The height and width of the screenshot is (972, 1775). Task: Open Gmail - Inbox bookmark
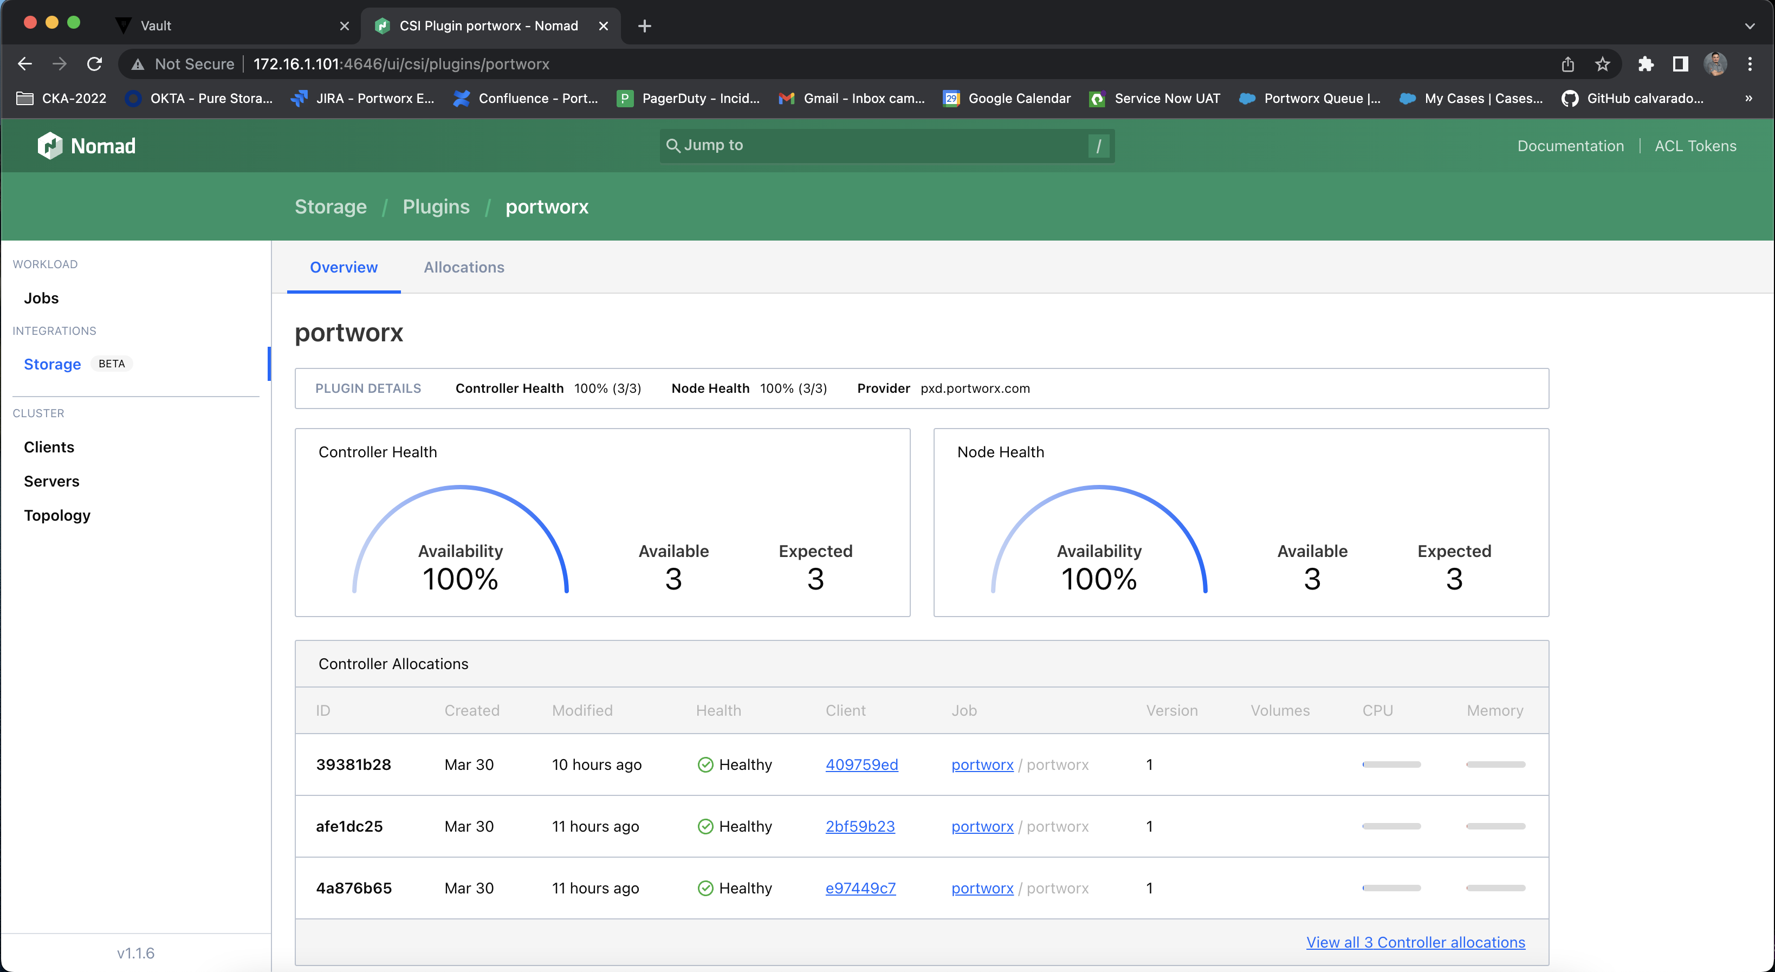[851, 99]
